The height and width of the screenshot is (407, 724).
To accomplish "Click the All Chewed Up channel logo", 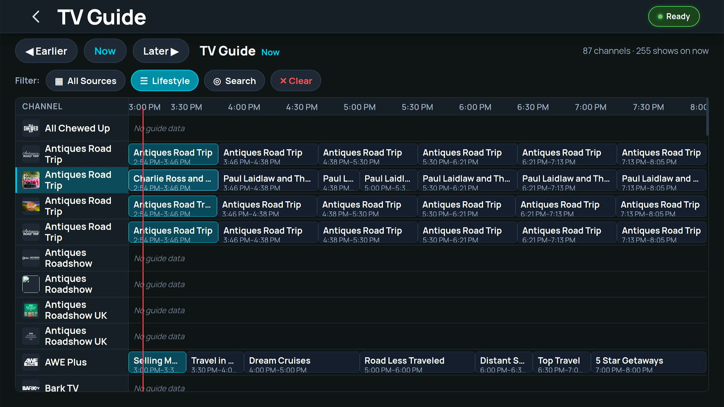I will 31,128.
